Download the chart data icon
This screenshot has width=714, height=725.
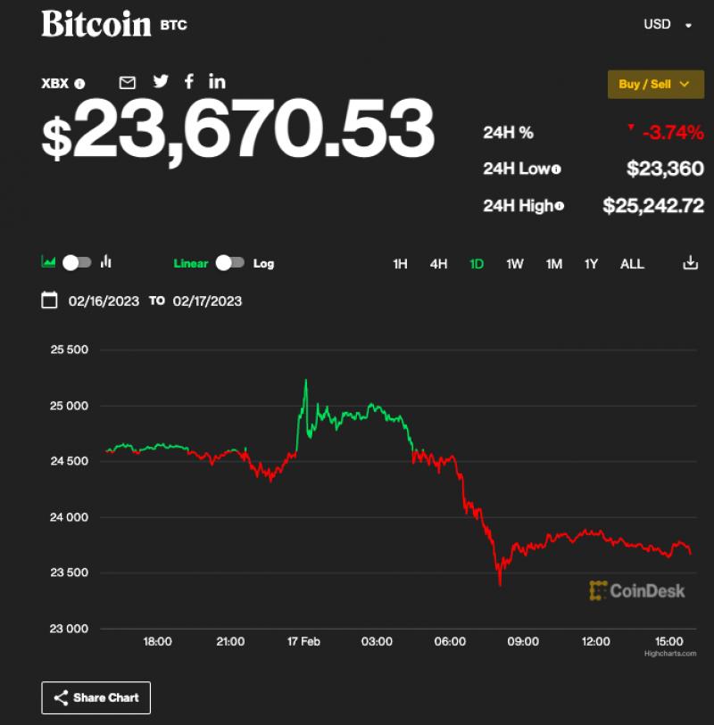pyautogui.click(x=690, y=263)
